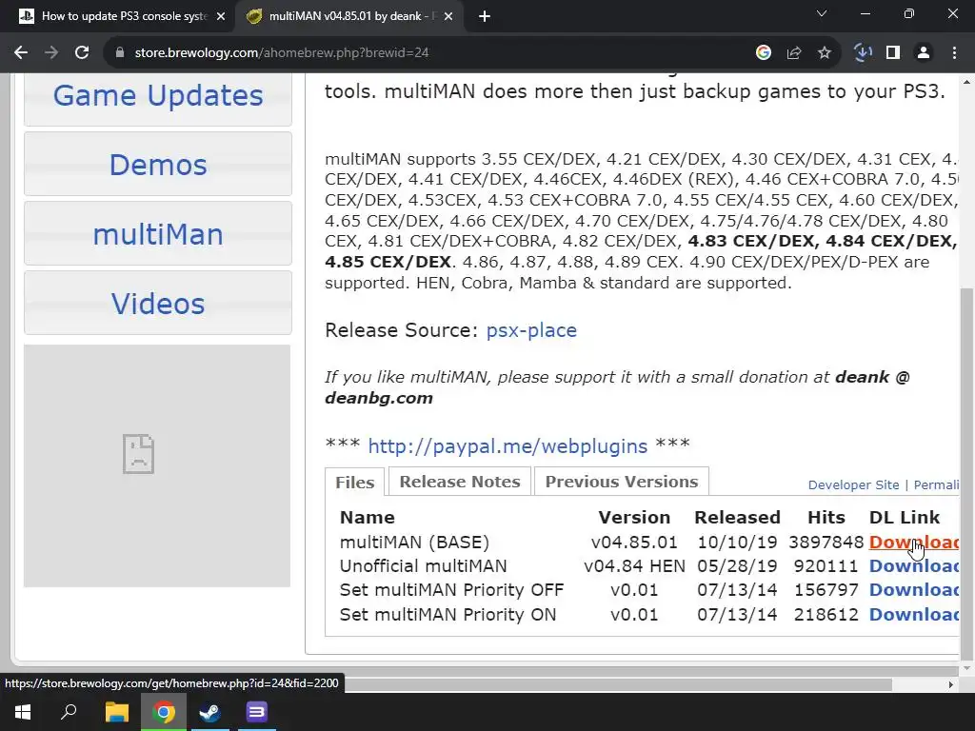Click the hits value 3897848
Image resolution: width=975 pixels, height=731 pixels.
click(826, 542)
